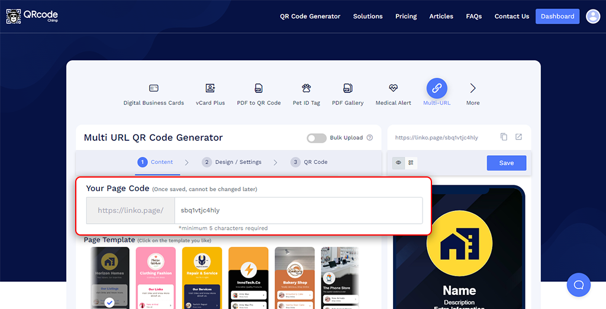This screenshot has height=309, width=606.
Task: Open page URL in new tab icon
Action: [x=518, y=137]
